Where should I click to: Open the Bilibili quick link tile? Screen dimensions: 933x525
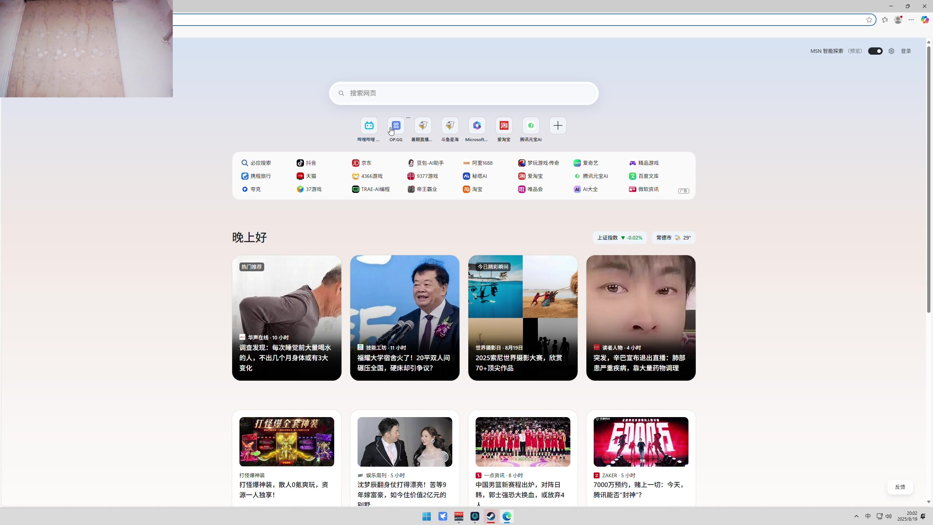369,126
